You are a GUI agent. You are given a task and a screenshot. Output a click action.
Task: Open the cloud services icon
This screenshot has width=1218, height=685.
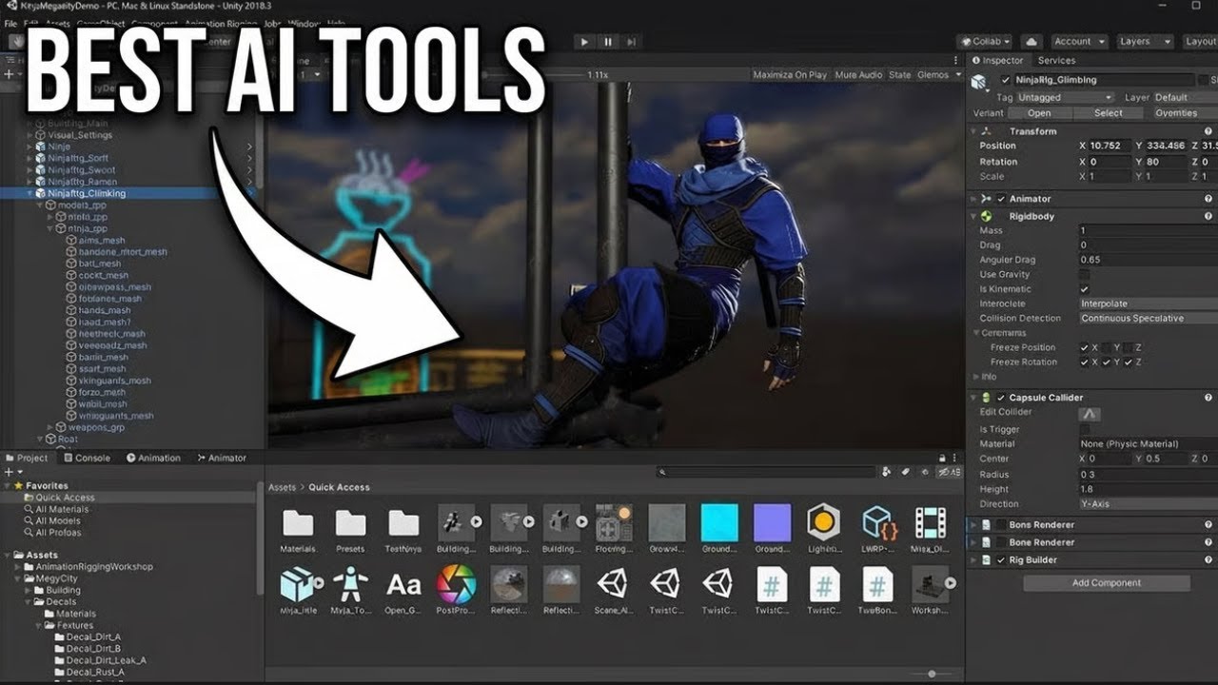[x=1031, y=42]
